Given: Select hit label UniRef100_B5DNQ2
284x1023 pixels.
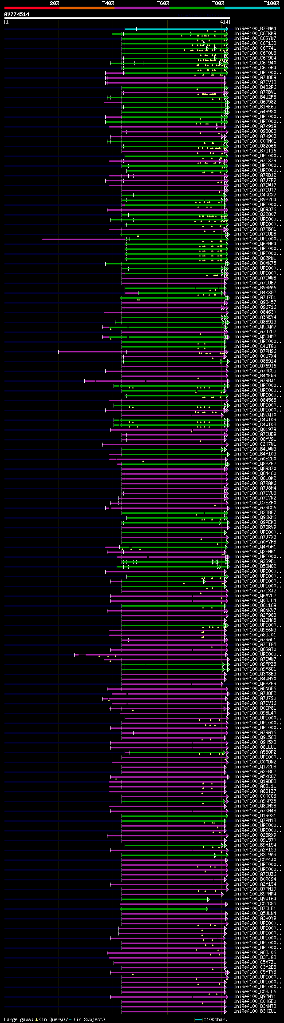Looking at the screenshot, I should point(255,567).
